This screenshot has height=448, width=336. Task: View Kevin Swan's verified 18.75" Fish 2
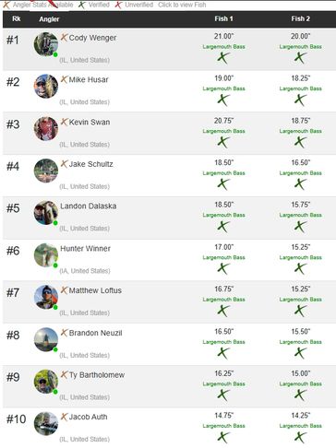[300, 142]
